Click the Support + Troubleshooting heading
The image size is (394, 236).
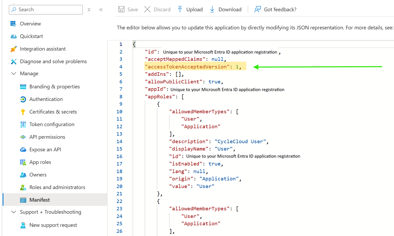point(50,212)
